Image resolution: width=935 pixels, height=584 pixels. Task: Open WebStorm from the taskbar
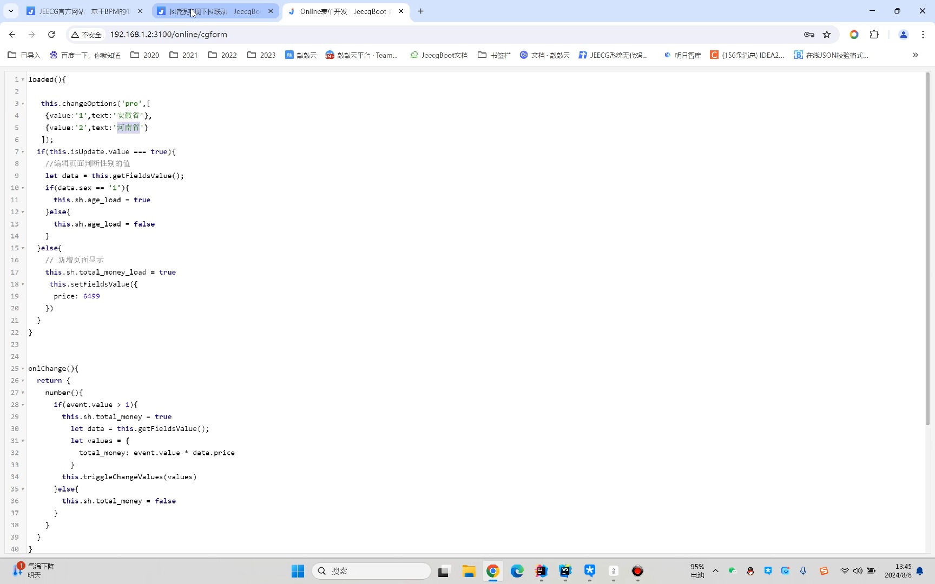click(x=565, y=571)
